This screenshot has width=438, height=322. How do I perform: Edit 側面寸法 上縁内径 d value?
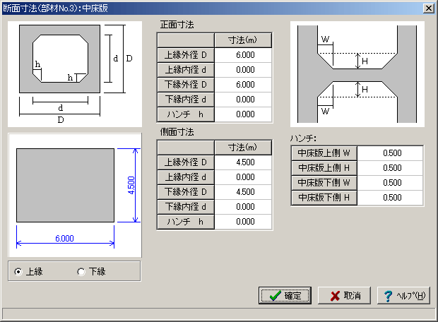tap(243, 177)
